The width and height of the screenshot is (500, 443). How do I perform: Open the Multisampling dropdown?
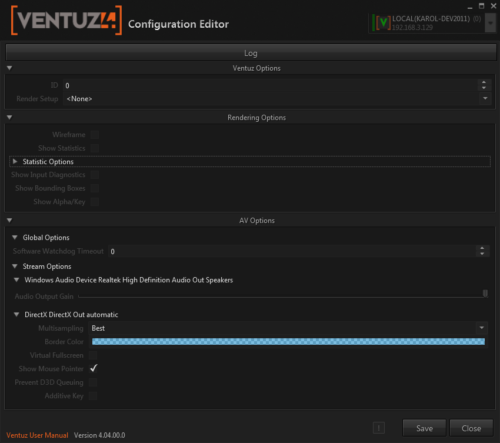tap(482, 328)
